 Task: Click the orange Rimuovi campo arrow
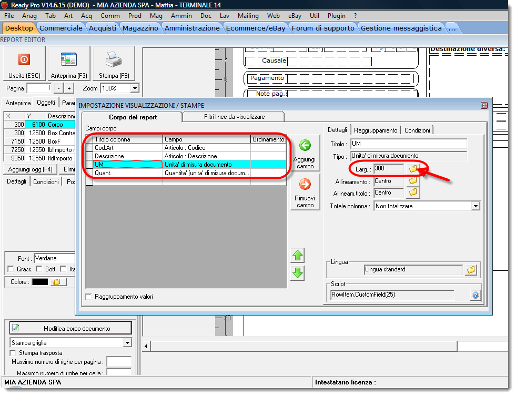pos(305,184)
